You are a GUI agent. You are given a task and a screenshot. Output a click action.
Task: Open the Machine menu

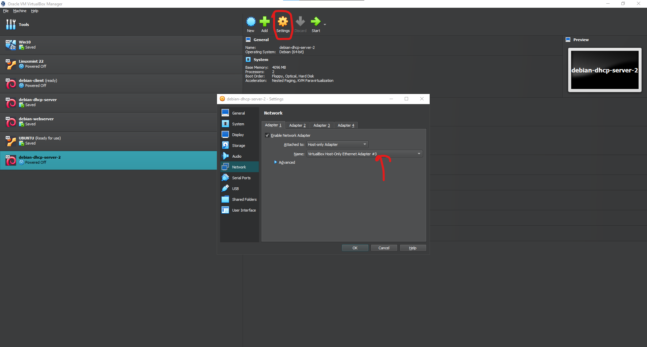tap(20, 11)
